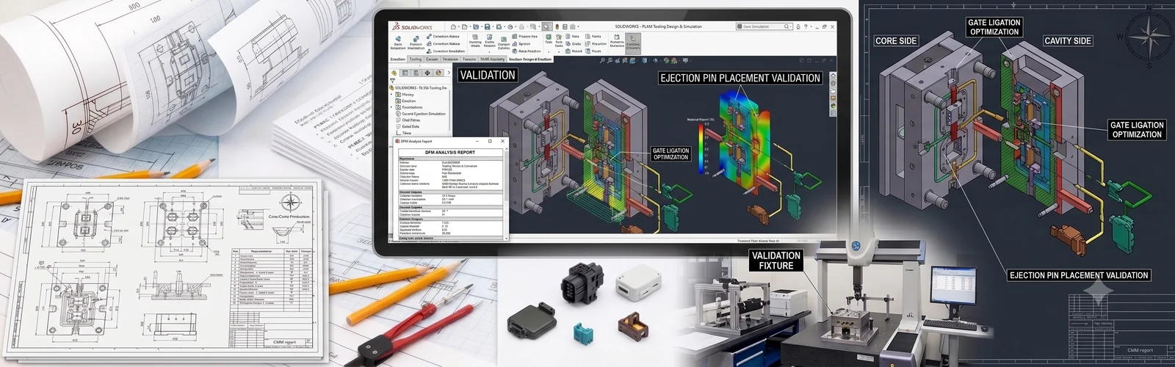Screen dimensions: 1175x367
Task: Expand the third folder node in design tree
Action: [391, 107]
